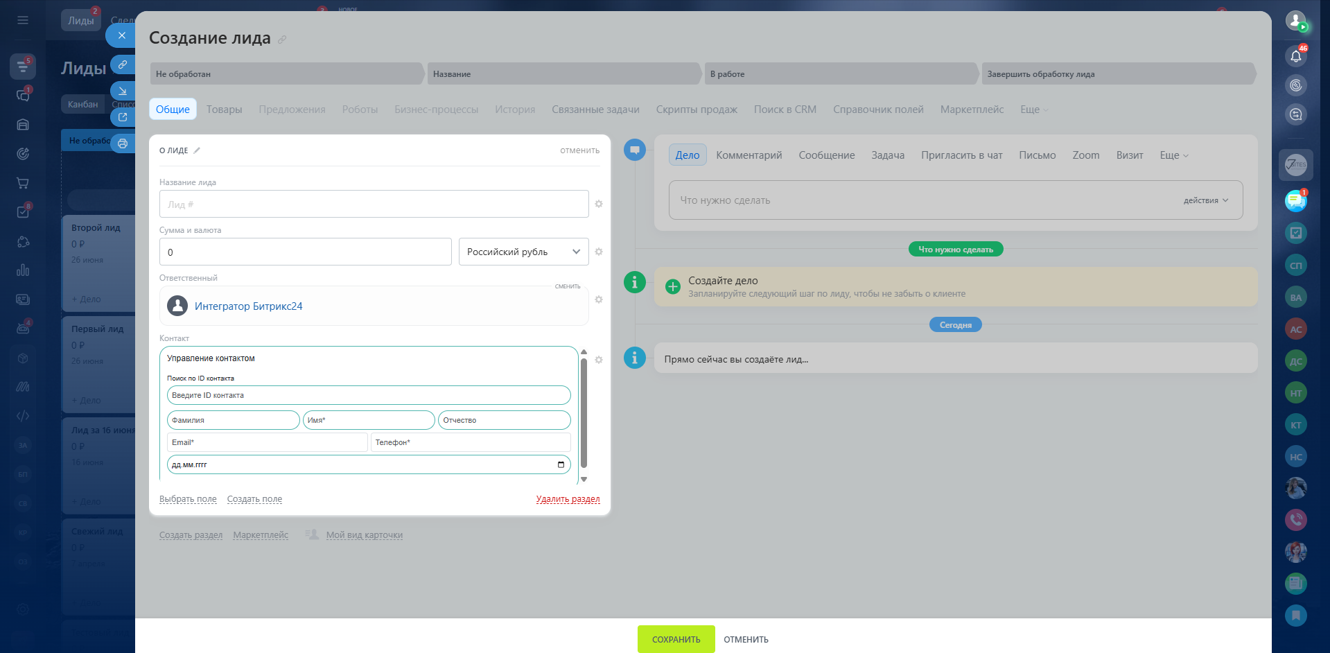Click the Удалить раздел link
The width and height of the screenshot is (1330, 653).
[x=568, y=499]
